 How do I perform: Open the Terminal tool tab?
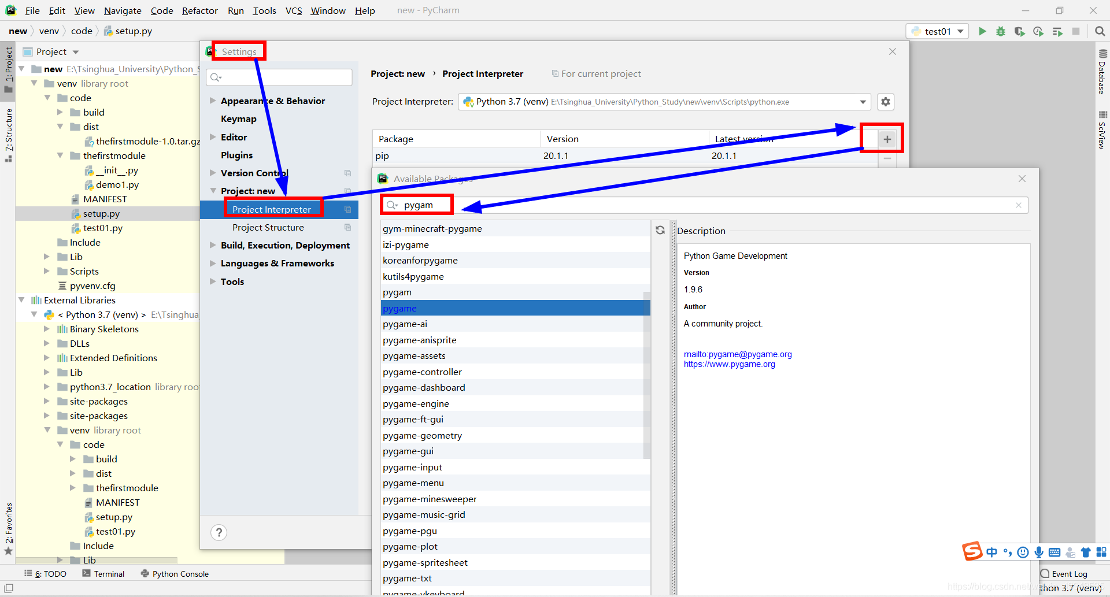pyautogui.click(x=103, y=574)
